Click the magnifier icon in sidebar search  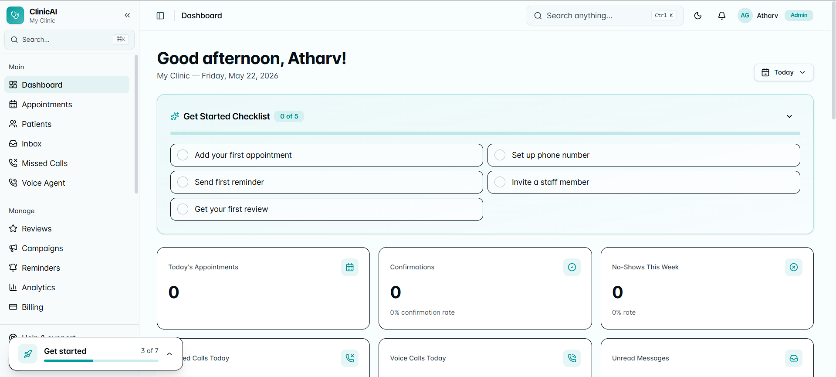coord(14,40)
